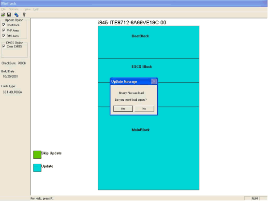
Task: Click the 'Do you want load again ?' text
Action: coord(131,100)
